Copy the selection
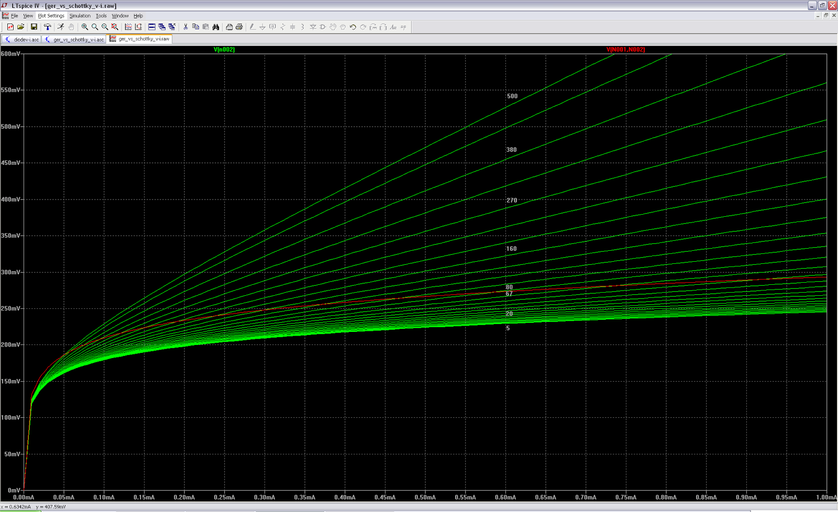Image resolution: width=838 pixels, height=512 pixels. click(196, 27)
